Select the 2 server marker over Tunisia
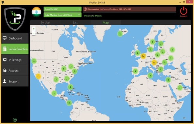The image size is (194, 124). (150, 75)
